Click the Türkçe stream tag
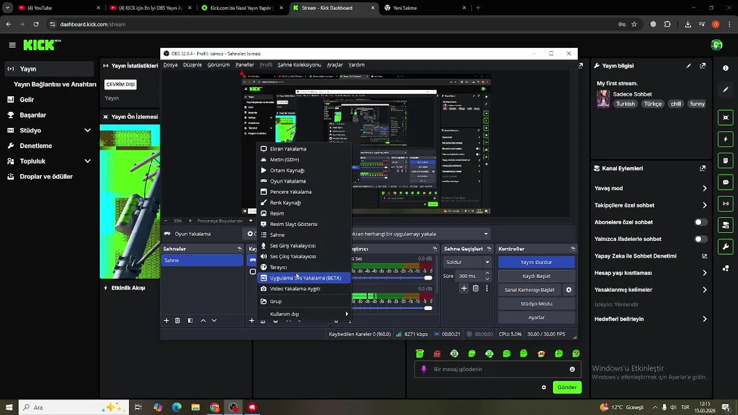The height and width of the screenshot is (415, 738). coord(653,104)
